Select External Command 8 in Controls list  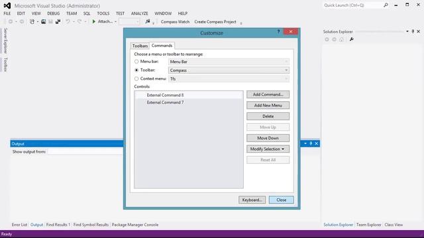tap(189, 95)
